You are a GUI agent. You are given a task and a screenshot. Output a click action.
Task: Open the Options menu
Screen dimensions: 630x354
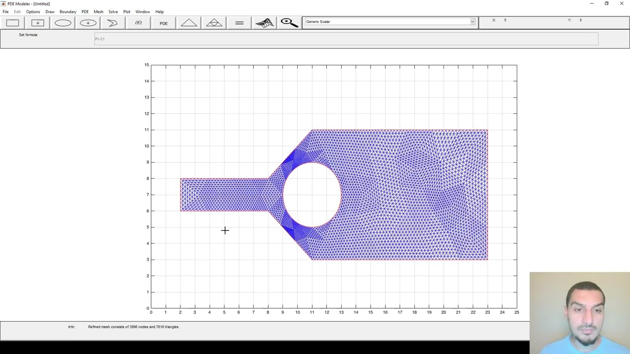(x=33, y=12)
